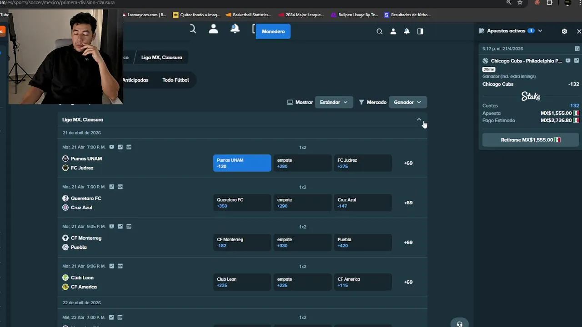This screenshot has height=327, width=582.
Task: Select CF Monterrey -182 odds
Action: click(x=242, y=242)
